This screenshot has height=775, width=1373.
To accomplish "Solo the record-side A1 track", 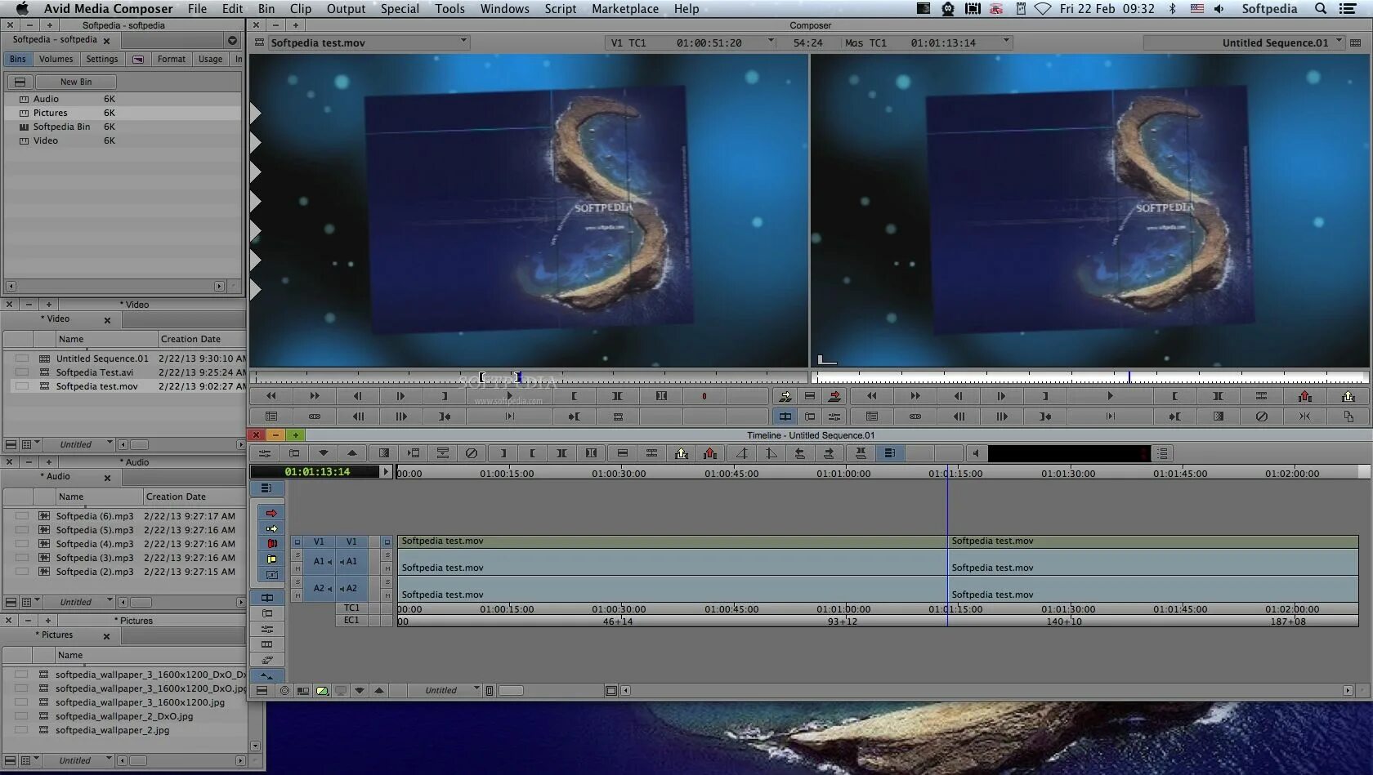I will pyautogui.click(x=387, y=555).
